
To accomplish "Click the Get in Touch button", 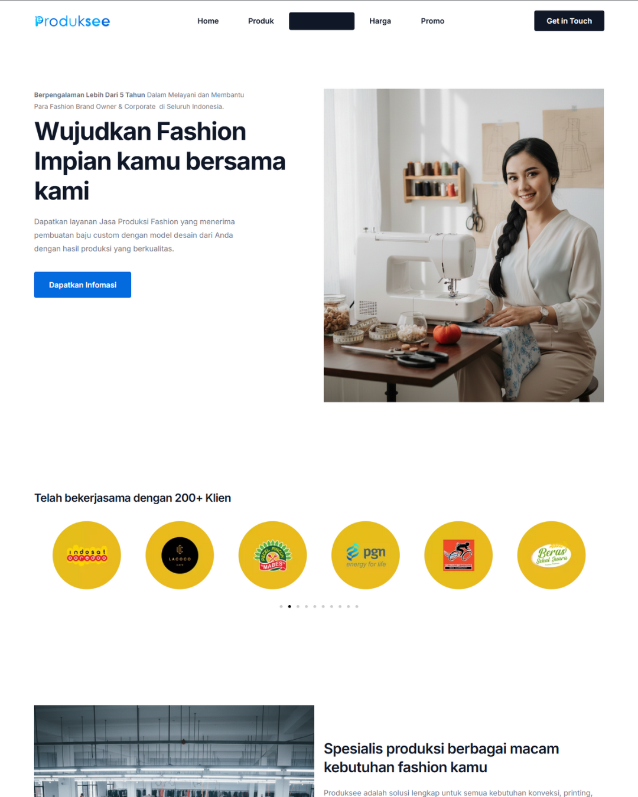I will click(569, 21).
